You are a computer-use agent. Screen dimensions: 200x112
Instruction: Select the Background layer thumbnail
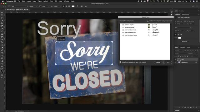click(x=179, y=62)
